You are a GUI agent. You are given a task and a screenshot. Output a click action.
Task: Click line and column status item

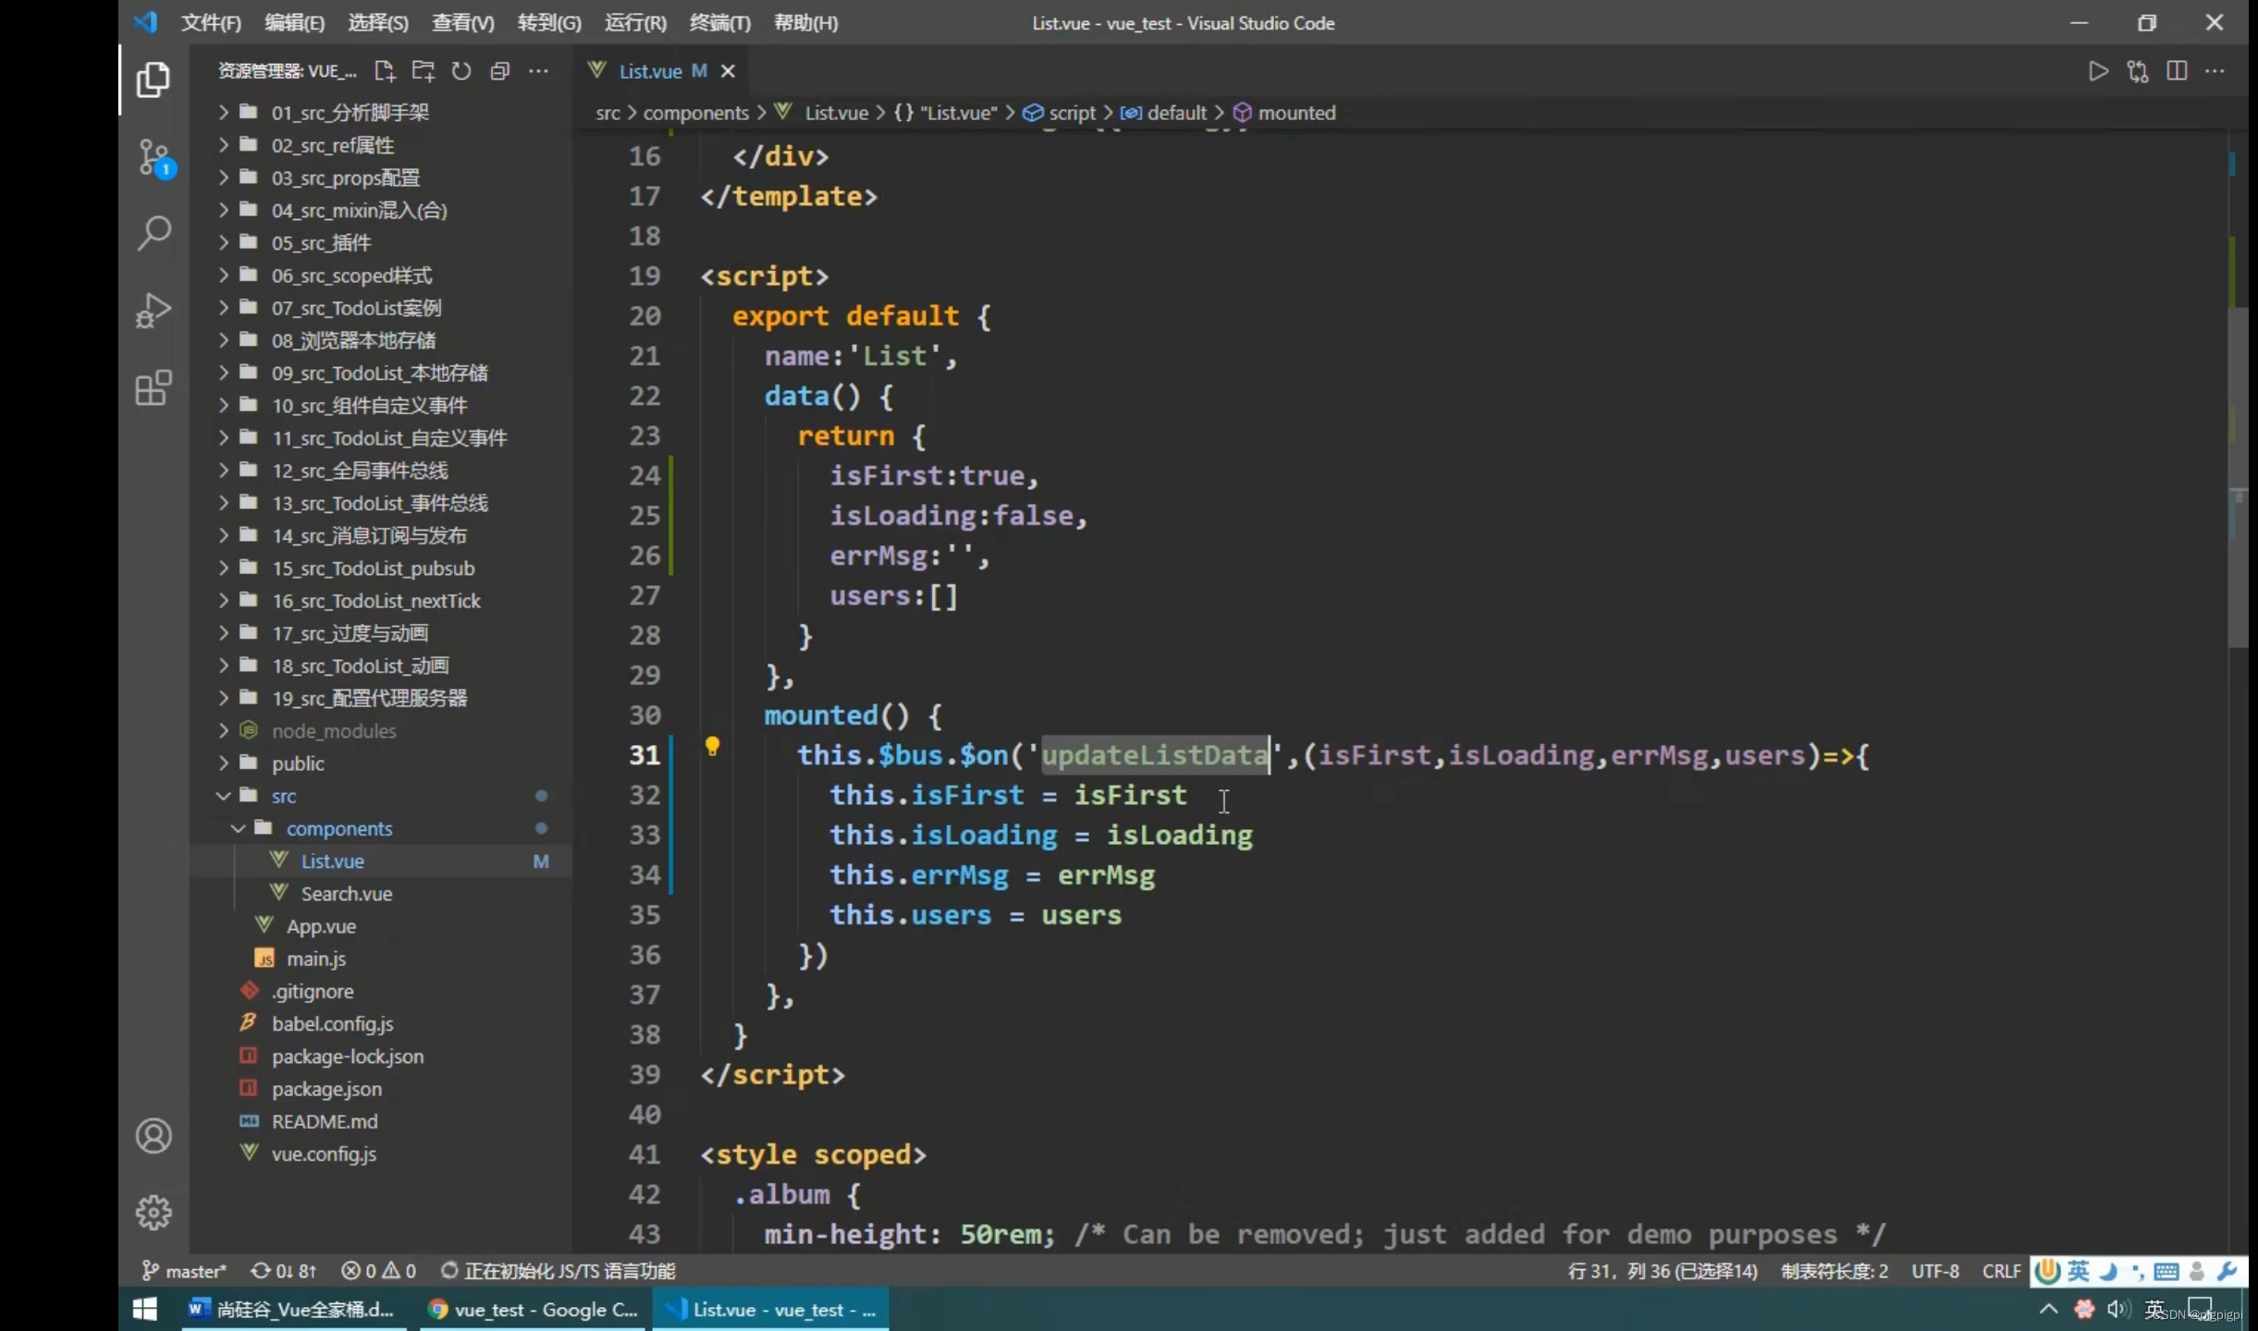click(x=1663, y=1271)
